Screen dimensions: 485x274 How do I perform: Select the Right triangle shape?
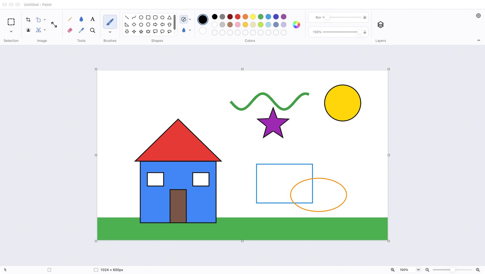pyautogui.click(x=127, y=24)
